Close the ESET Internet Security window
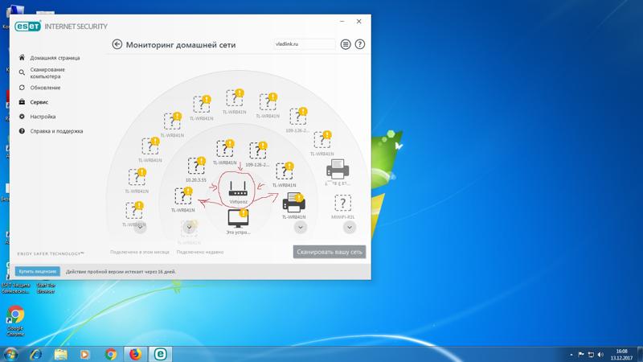This screenshot has height=362, width=643. pyautogui.click(x=358, y=22)
